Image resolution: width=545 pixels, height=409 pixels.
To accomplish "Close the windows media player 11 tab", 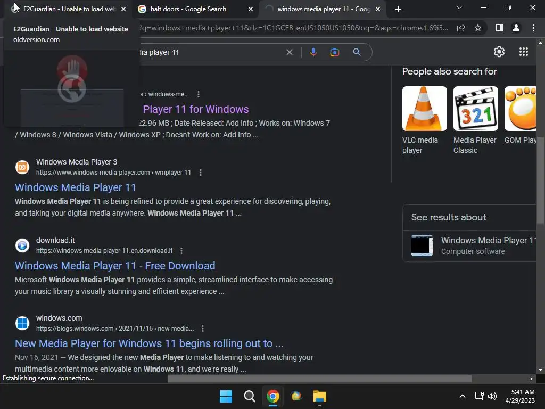I will tap(378, 9).
